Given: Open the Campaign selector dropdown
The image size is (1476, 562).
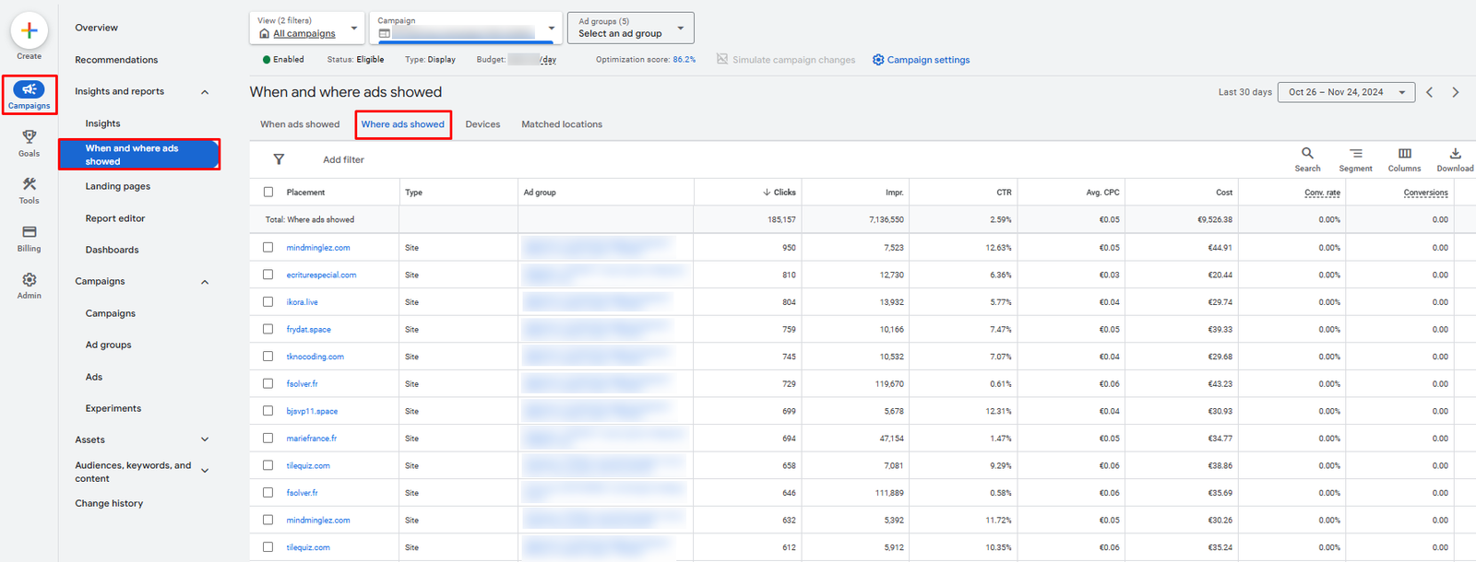Looking at the screenshot, I should (x=466, y=28).
